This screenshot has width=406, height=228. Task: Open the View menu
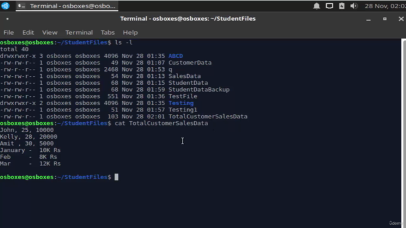pos(49,32)
